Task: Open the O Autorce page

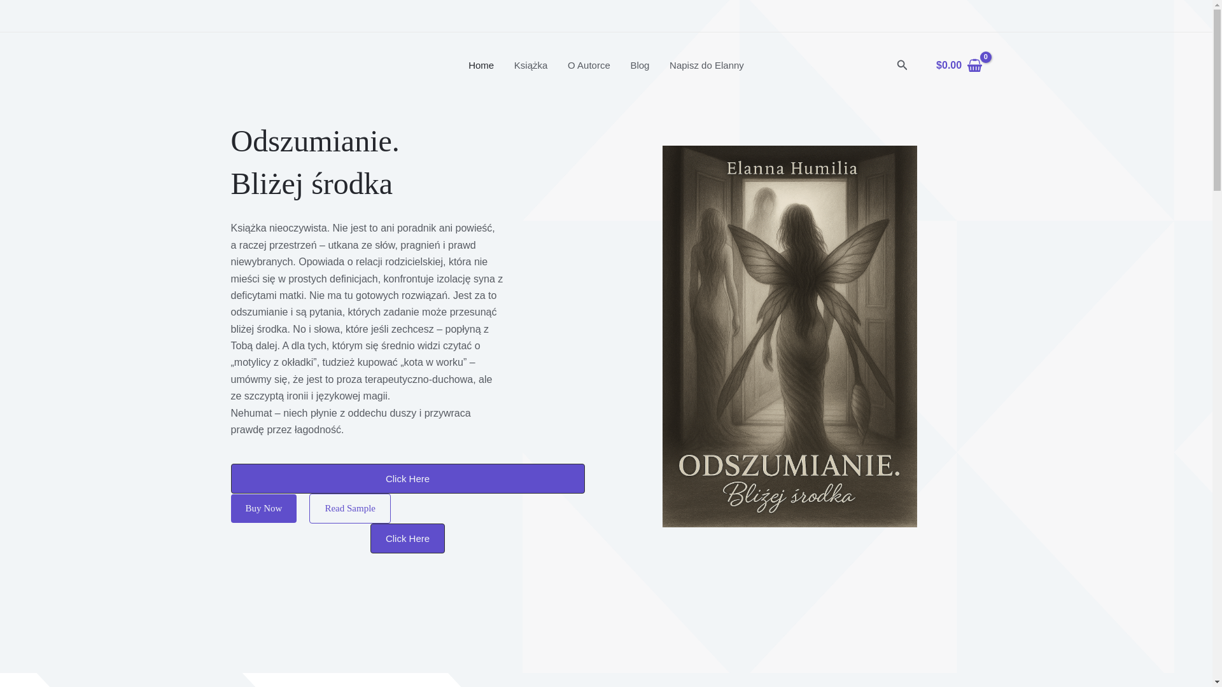Action: [x=589, y=65]
